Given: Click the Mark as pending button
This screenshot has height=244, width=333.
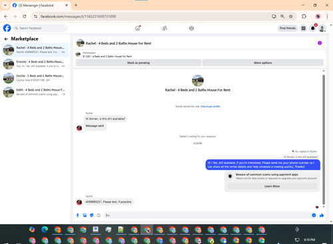Looking at the screenshot, I should (139, 63).
